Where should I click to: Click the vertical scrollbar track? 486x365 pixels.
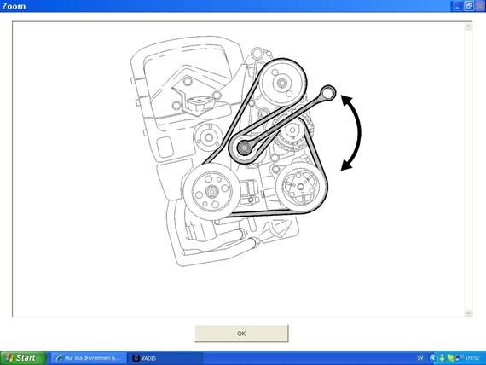(468, 170)
